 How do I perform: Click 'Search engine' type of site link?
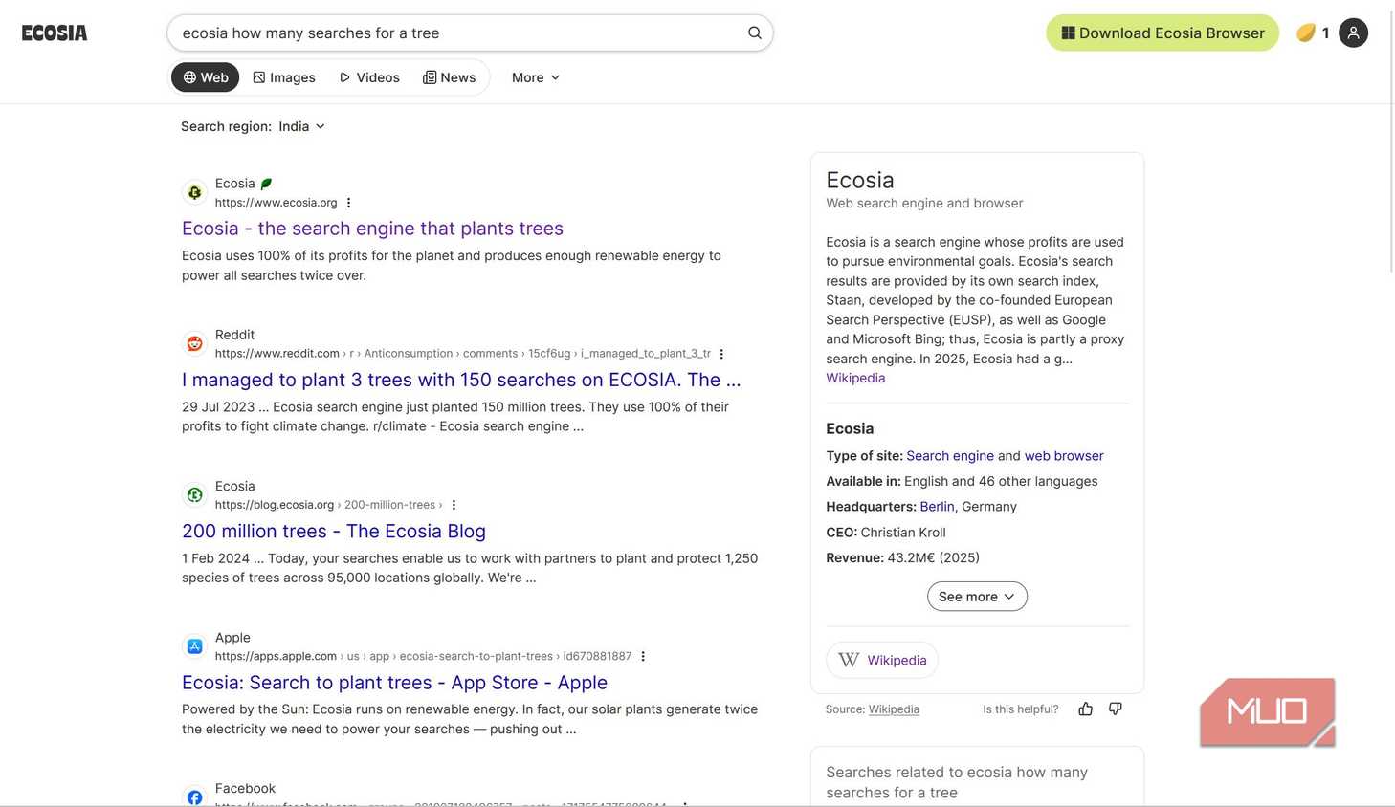pyautogui.click(x=950, y=456)
